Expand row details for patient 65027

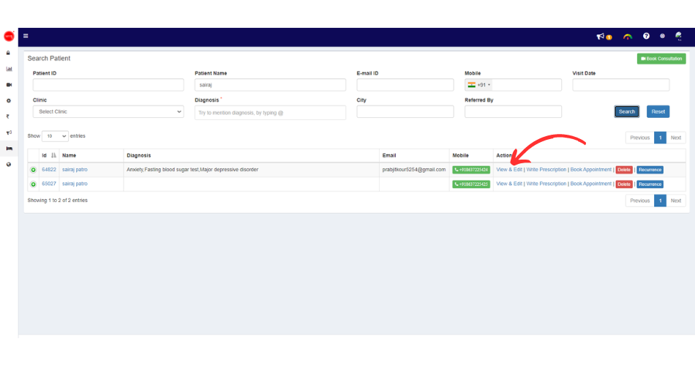(x=33, y=184)
